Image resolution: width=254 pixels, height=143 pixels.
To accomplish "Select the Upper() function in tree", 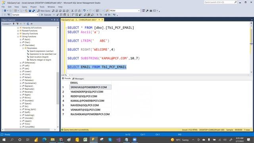I will coord(28,121).
